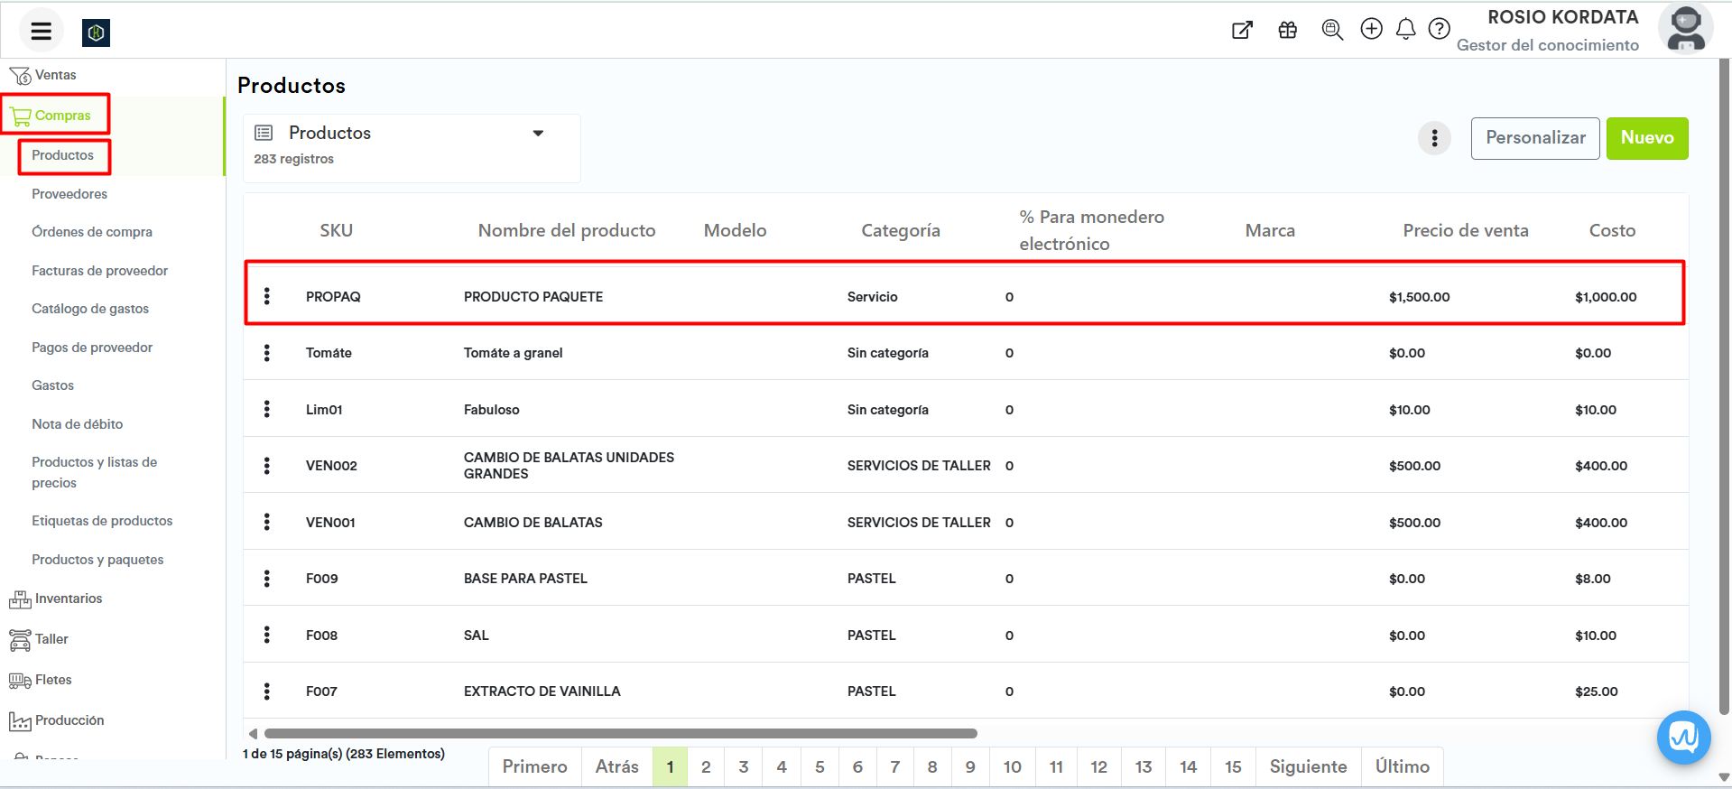Expand the Inventarios module
Screen dimensions: 1732x789
[68, 599]
